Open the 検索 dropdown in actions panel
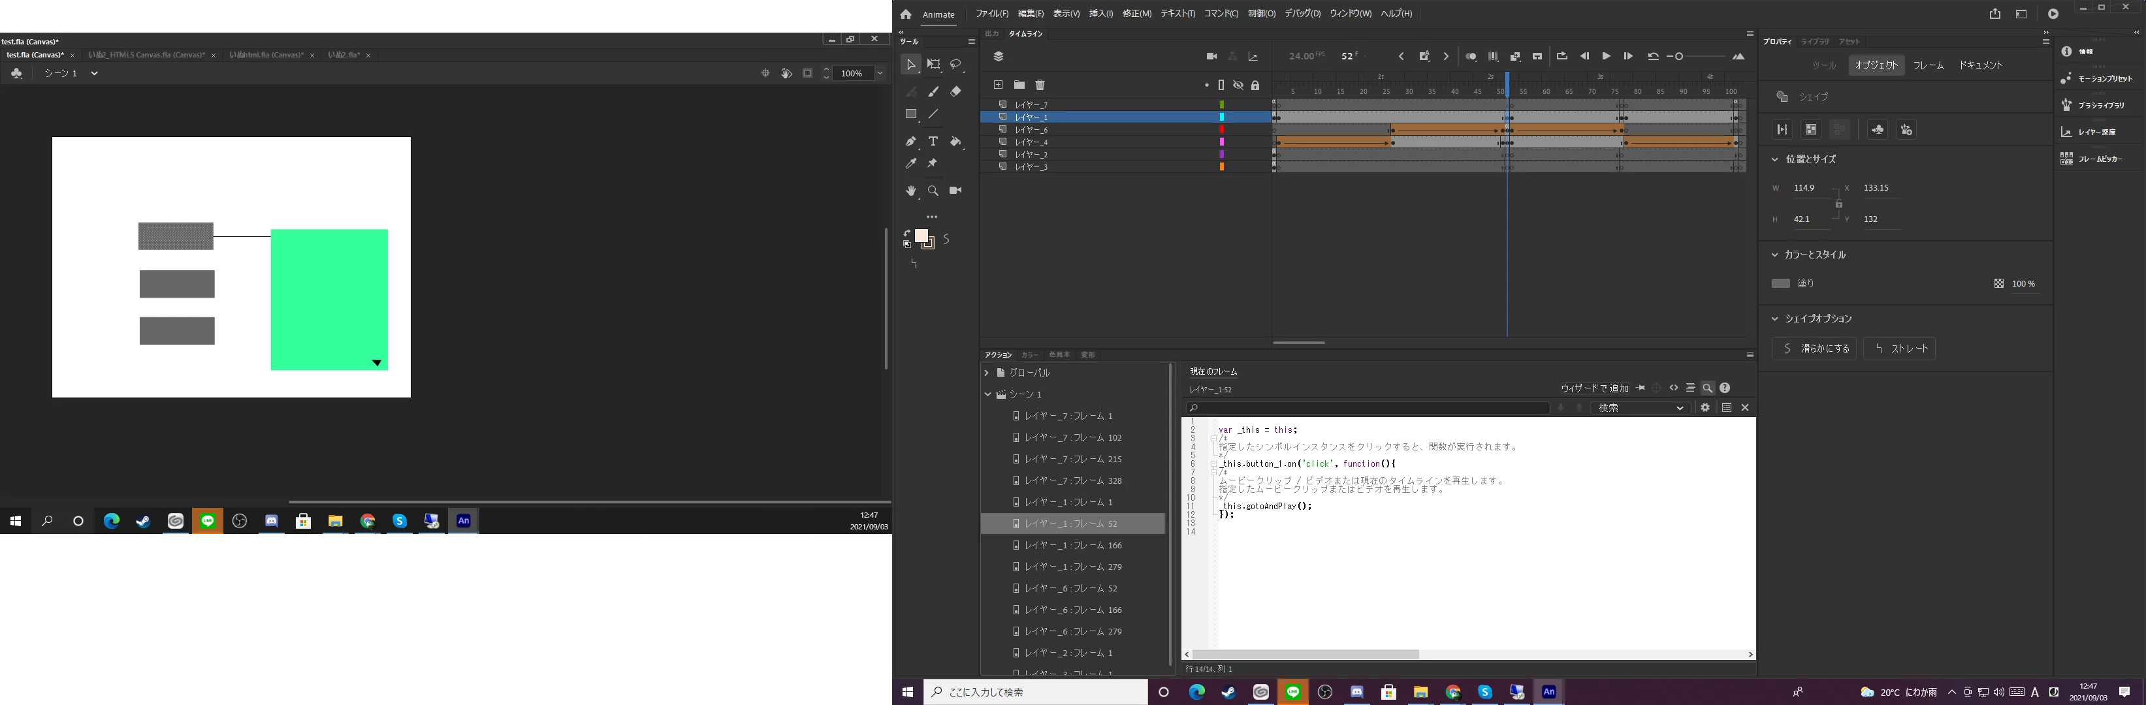Viewport: 2146px width, 705px height. click(1639, 408)
